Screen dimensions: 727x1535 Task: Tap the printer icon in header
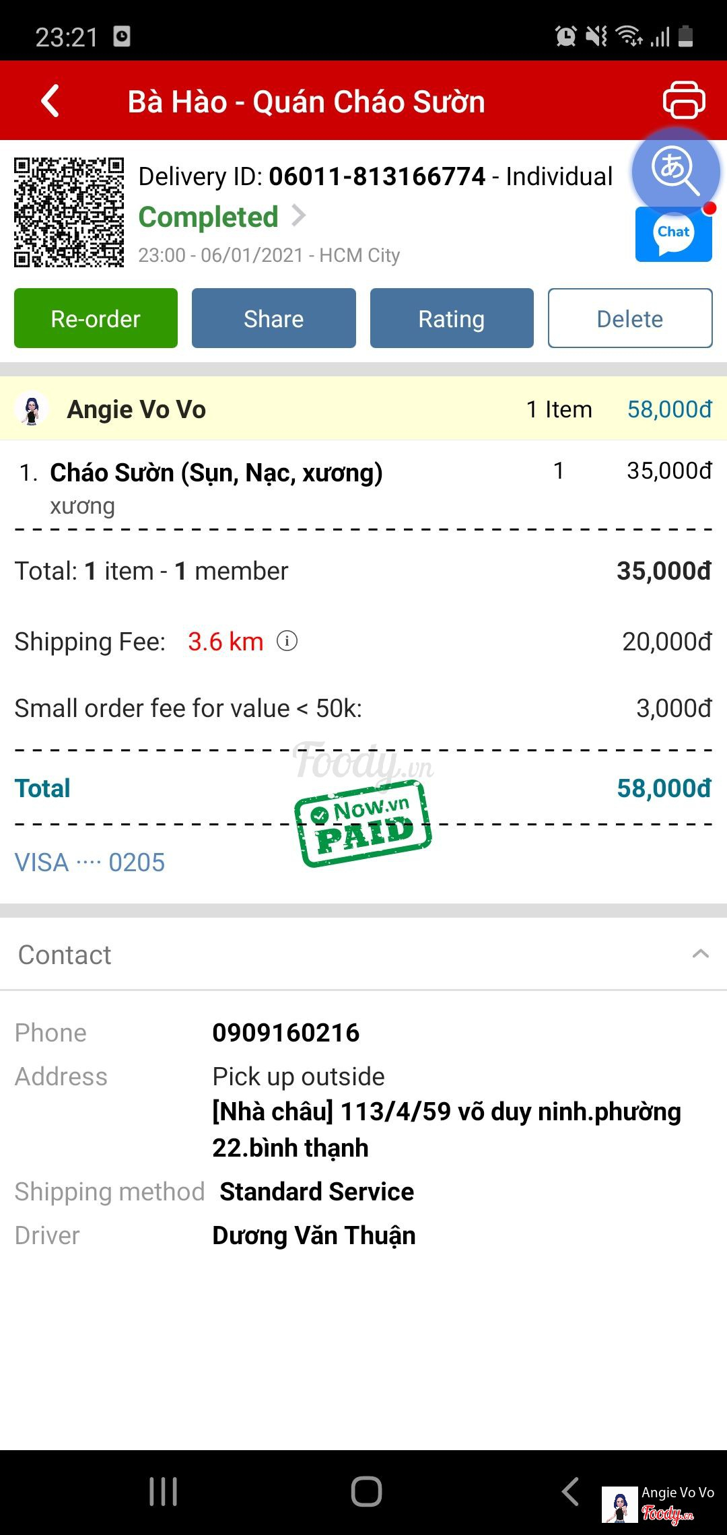[684, 100]
